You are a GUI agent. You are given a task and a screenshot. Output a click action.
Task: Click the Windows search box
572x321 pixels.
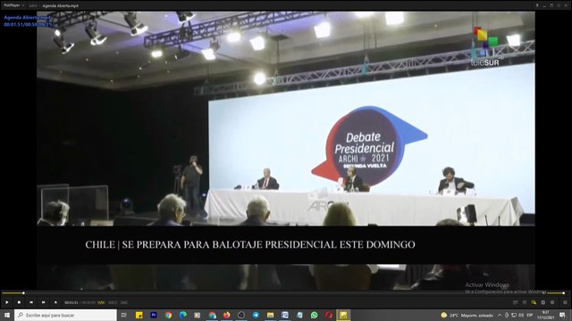65,315
